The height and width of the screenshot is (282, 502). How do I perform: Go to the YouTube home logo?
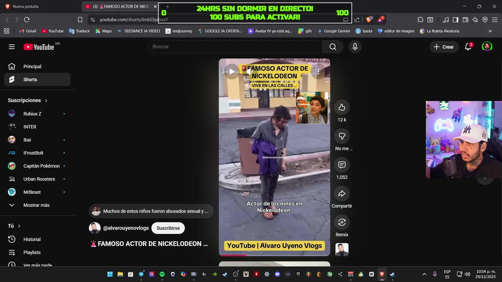tap(39, 47)
